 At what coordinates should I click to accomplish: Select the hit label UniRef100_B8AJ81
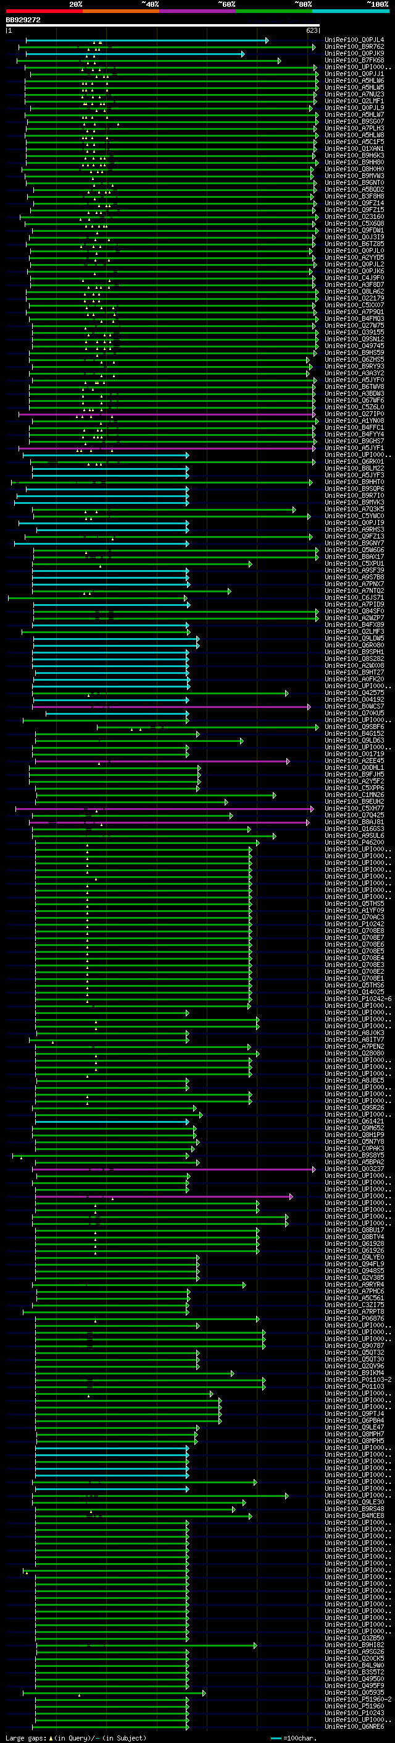click(354, 822)
